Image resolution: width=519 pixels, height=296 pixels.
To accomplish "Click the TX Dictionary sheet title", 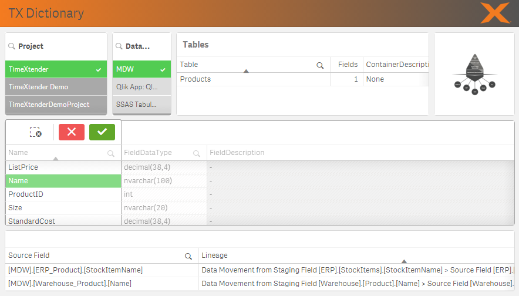I will click(x=46, y=14).
